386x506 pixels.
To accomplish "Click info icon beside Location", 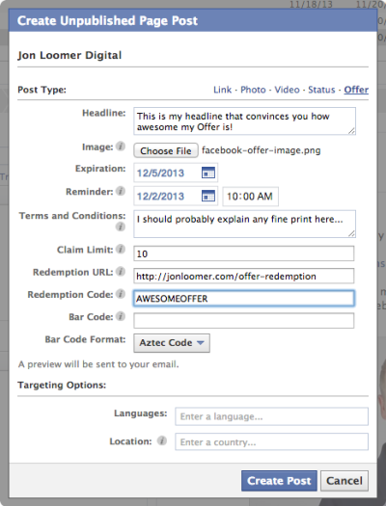I will (162, 440).
